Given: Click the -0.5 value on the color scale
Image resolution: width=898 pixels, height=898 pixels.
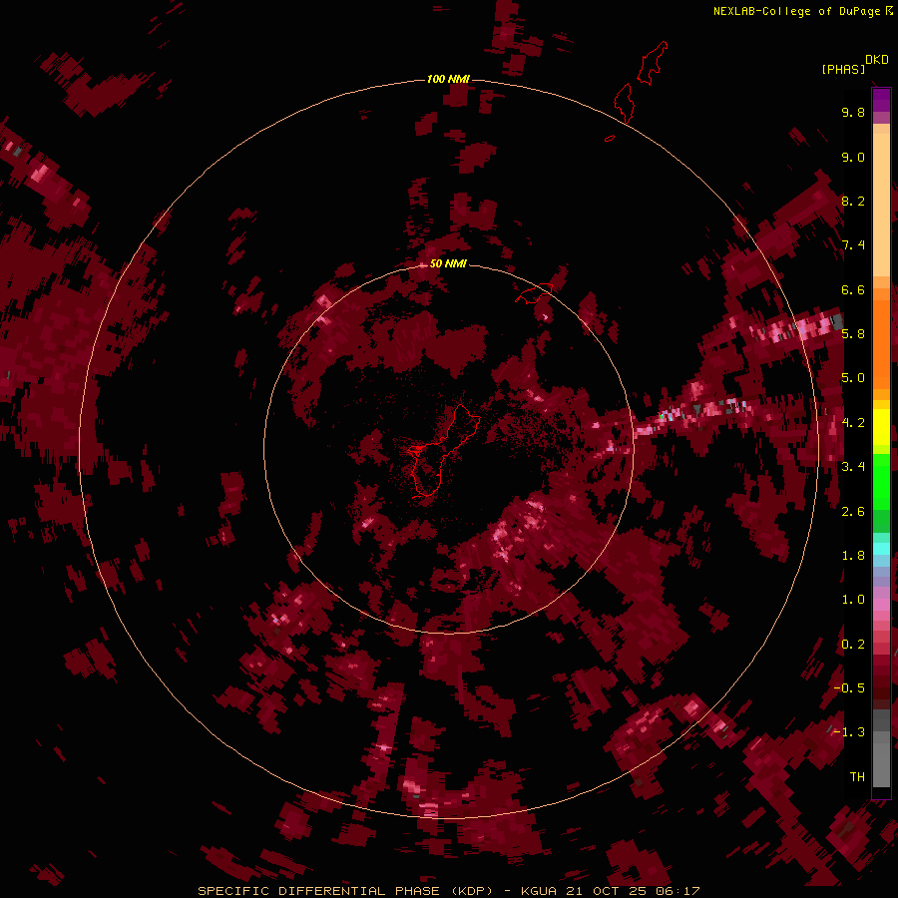Looking at the screenshot, I should 849,688.
